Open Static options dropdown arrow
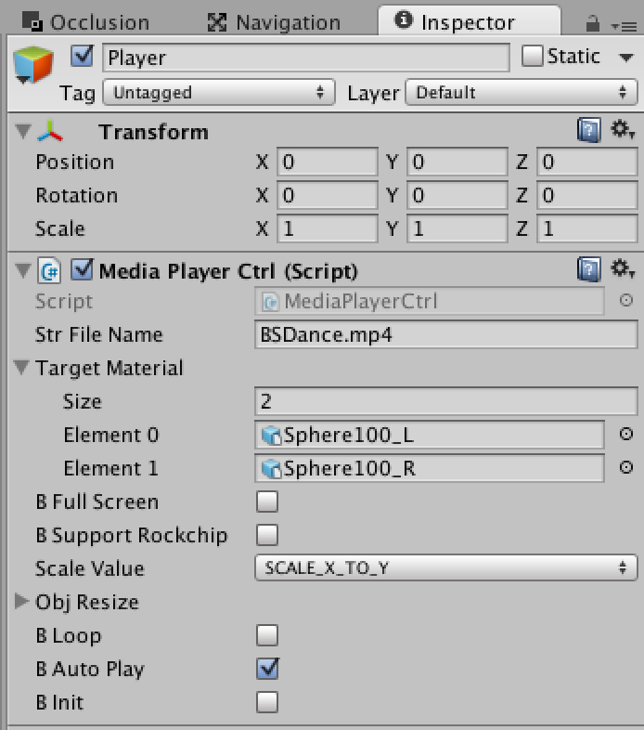 (x=625, y=58)
